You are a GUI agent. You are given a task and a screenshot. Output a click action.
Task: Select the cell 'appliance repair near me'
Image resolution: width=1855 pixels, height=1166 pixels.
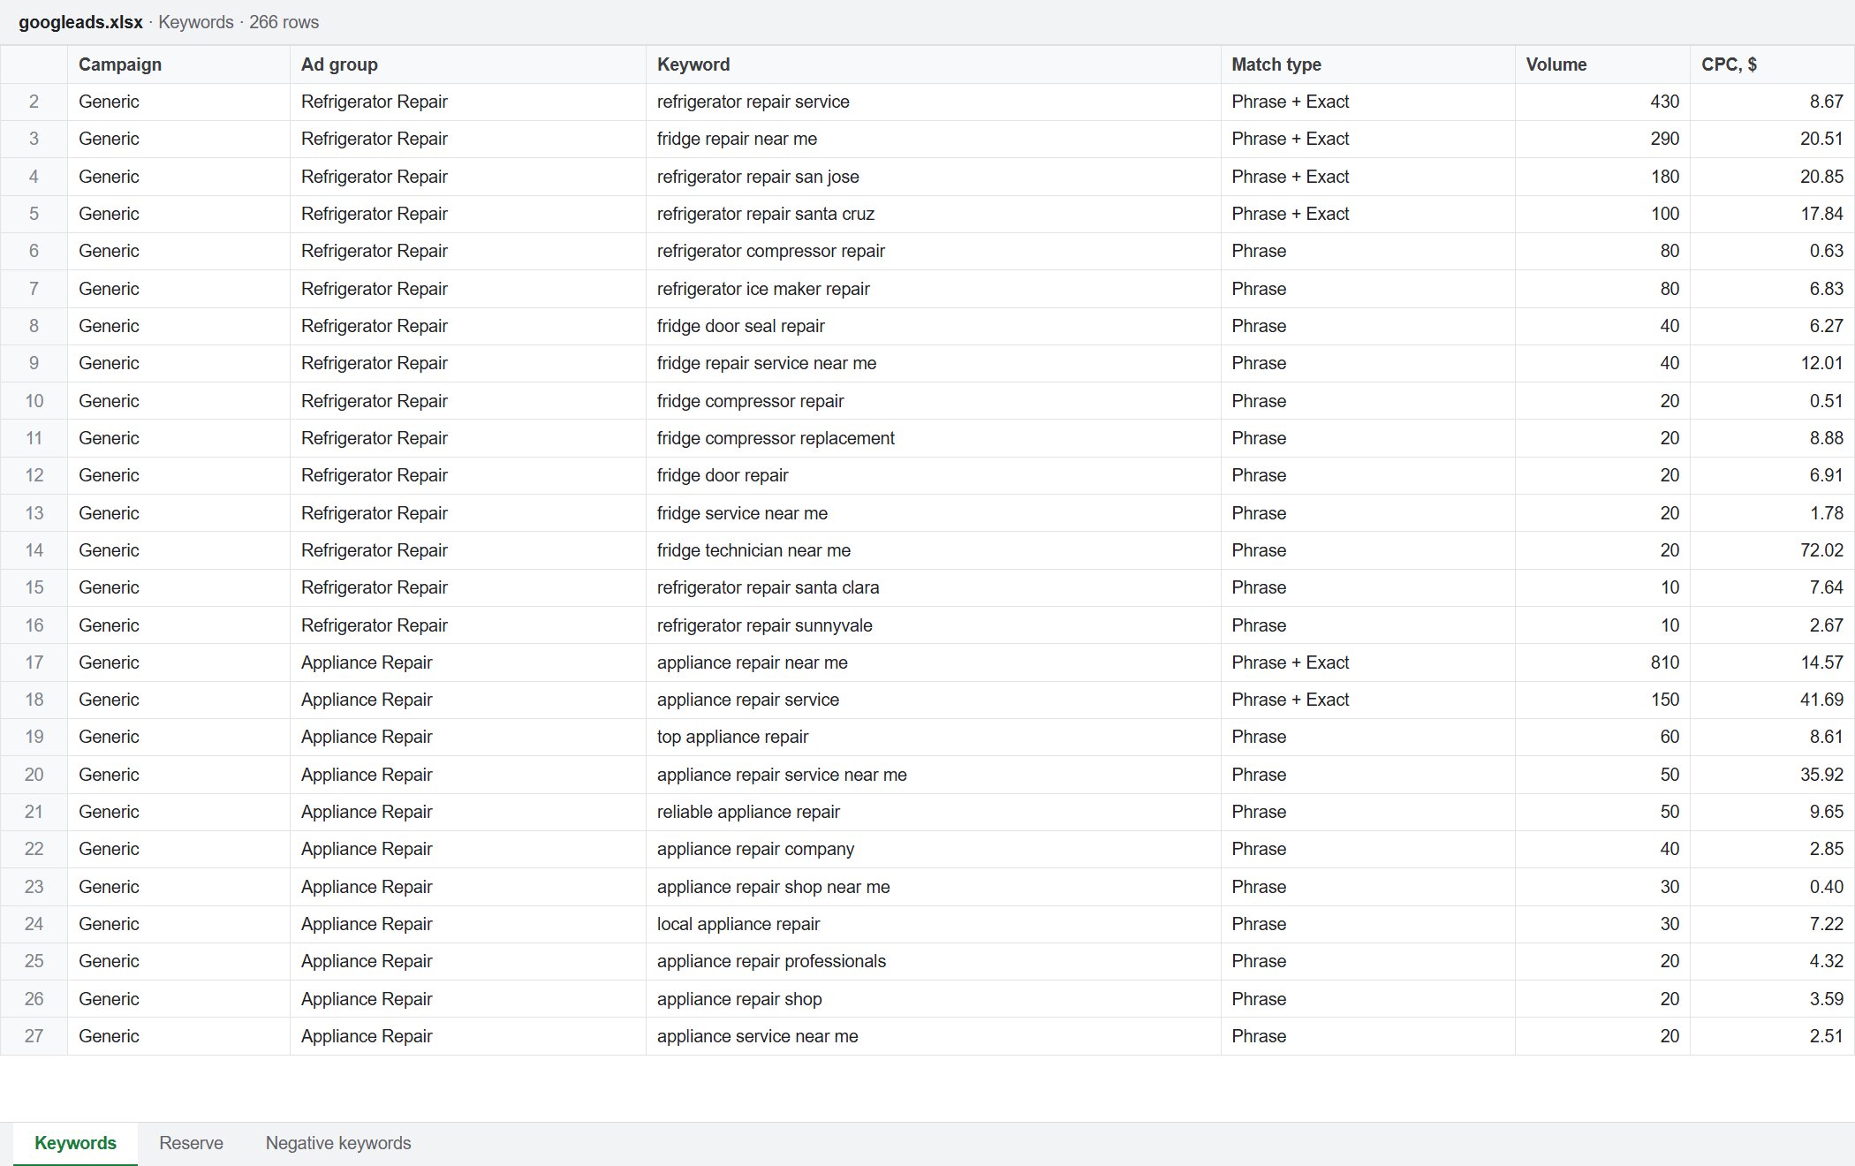pos(933,662)
